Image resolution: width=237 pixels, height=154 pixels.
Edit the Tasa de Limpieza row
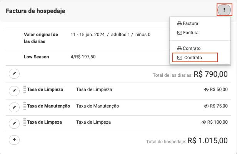click(14, 90)
